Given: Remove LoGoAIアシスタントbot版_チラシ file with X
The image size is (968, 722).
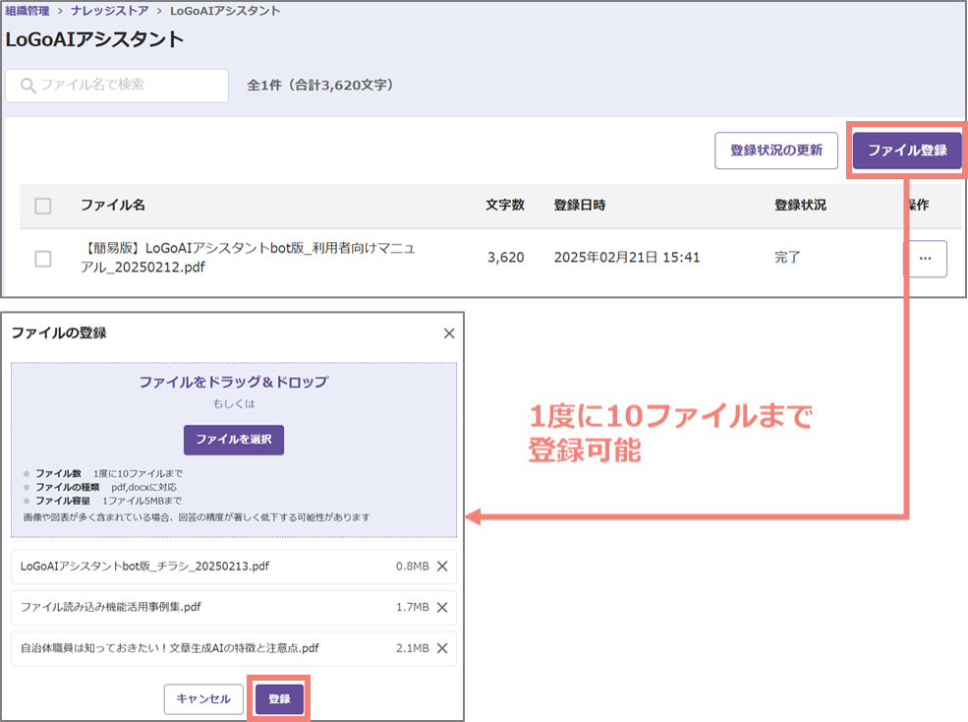Looking at the screenshot, I should click(x=442, y=567).
